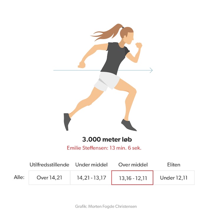Viewport: 212px width, 213px height.
Task: Click the "Over middel" column header
Action: (x=133, y=165)
